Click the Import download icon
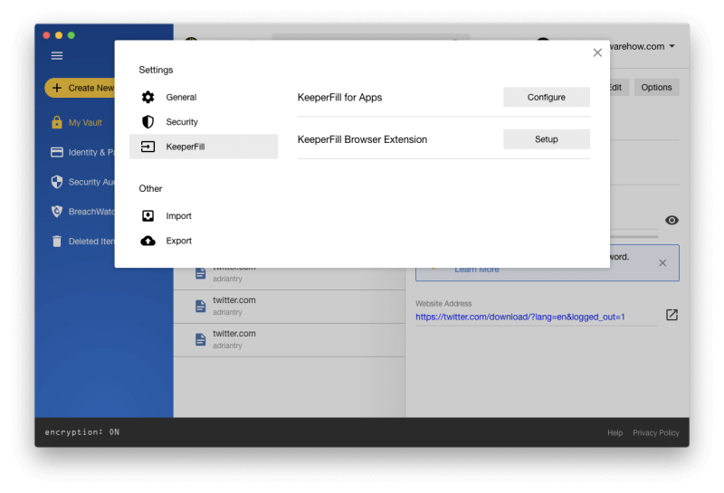This screenshot has height=493, width=724. (148, 216)
